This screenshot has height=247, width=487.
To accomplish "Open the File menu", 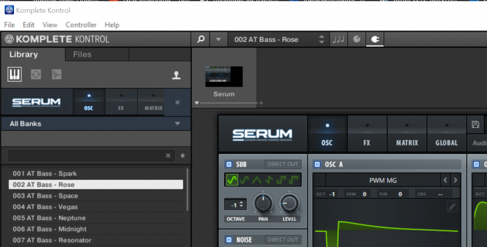I will (9, 25).
